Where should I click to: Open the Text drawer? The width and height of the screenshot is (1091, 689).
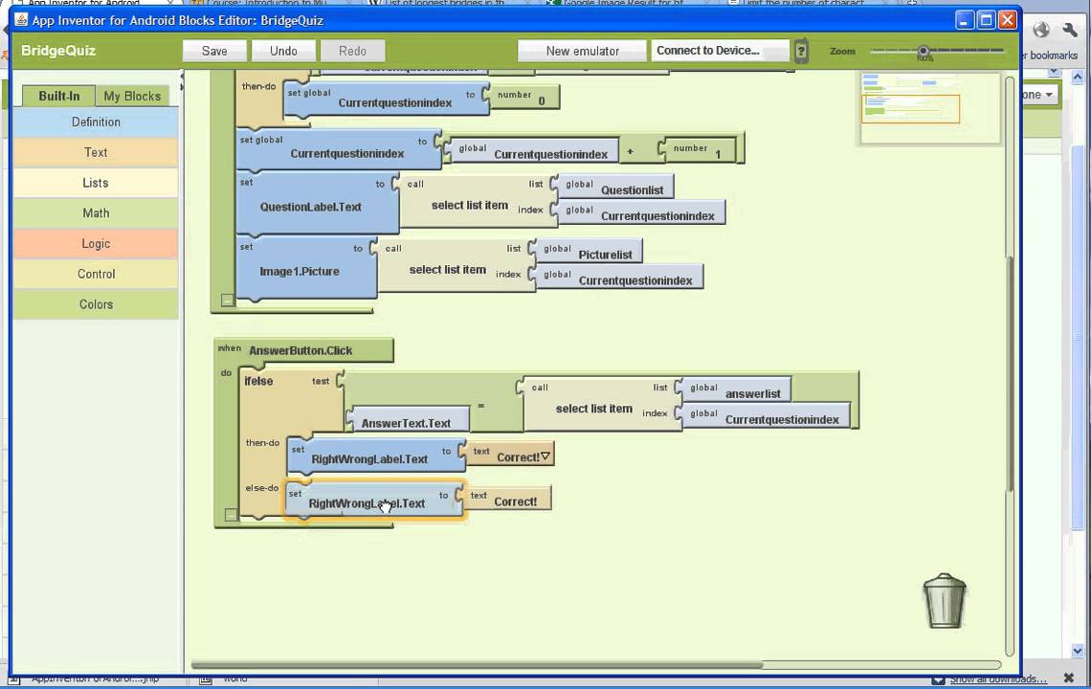click(x=96, y=152)
